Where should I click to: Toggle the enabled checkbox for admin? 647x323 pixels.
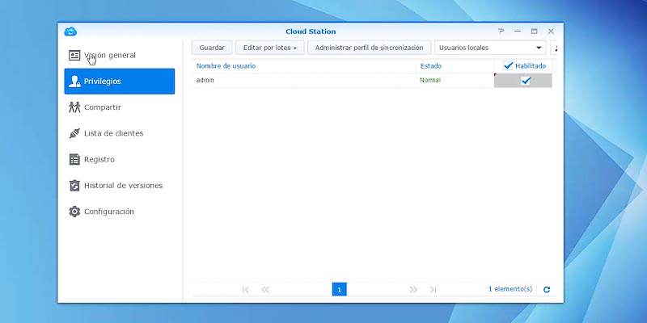tap(526, 81)
